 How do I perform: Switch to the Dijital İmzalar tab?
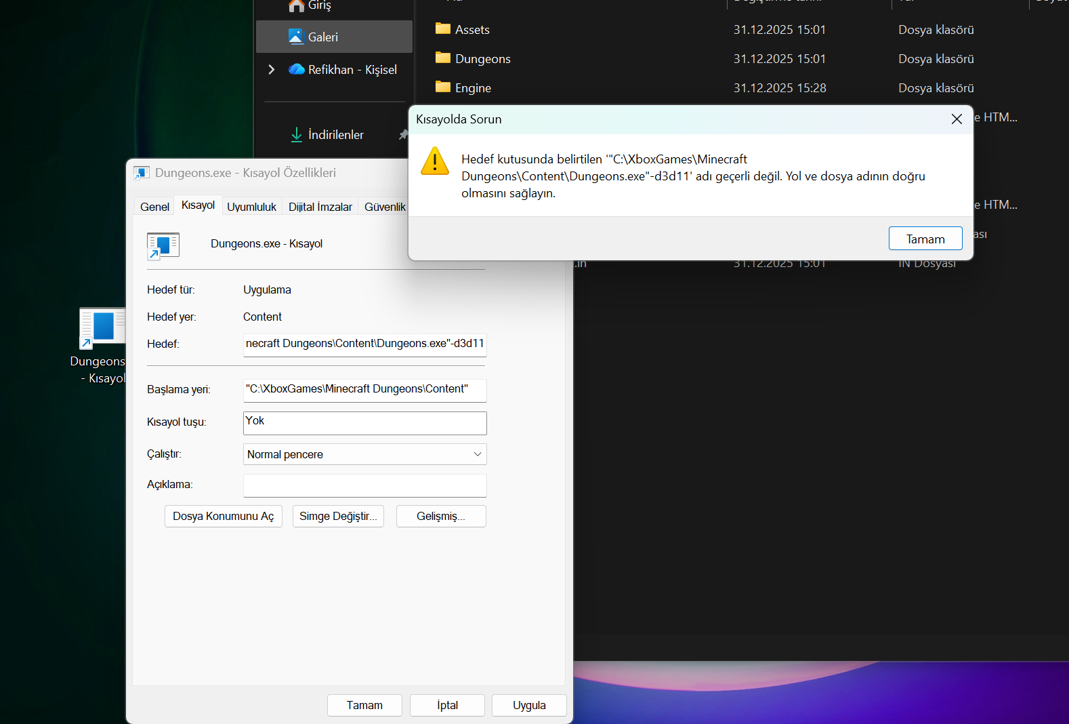point(320,207)
